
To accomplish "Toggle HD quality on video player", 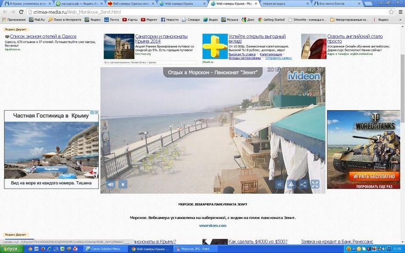I will tap(279, 185).
